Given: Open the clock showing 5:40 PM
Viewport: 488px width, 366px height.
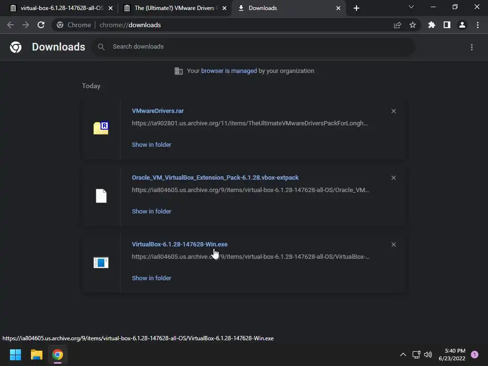Looking at the screenshot, I should click(x=452, y=355).
